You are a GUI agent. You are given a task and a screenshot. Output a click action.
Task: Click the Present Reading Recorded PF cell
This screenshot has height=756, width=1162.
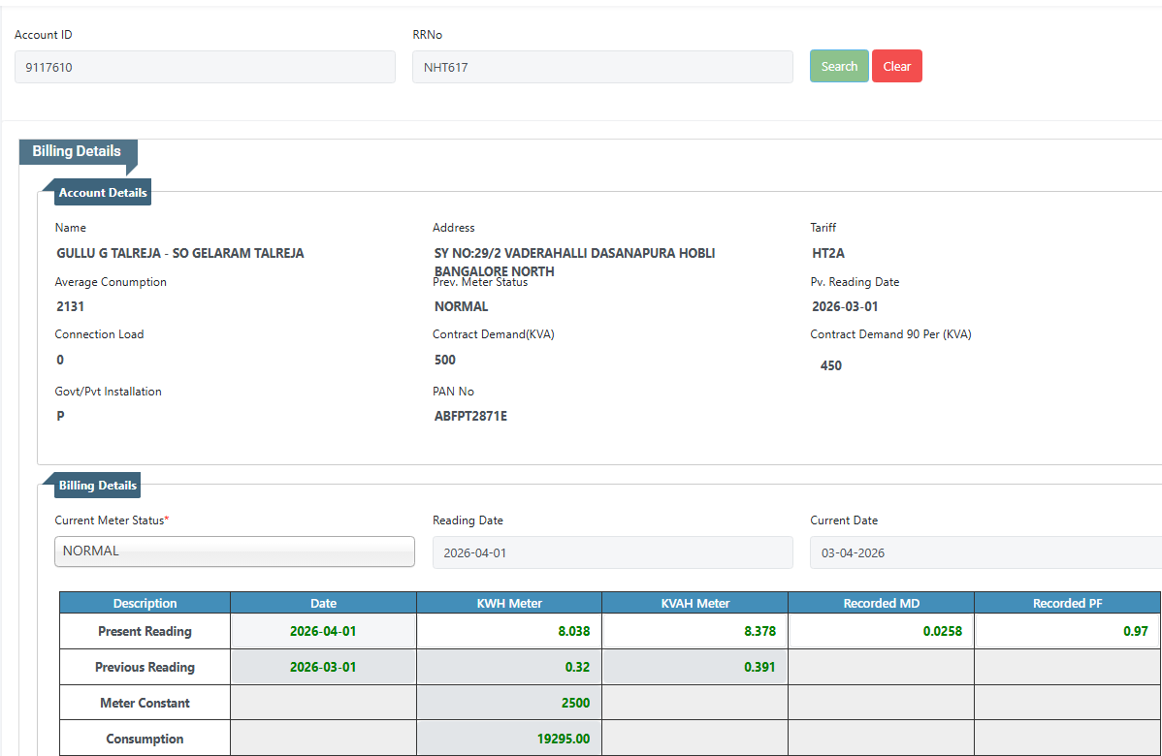coord(1067,631)
